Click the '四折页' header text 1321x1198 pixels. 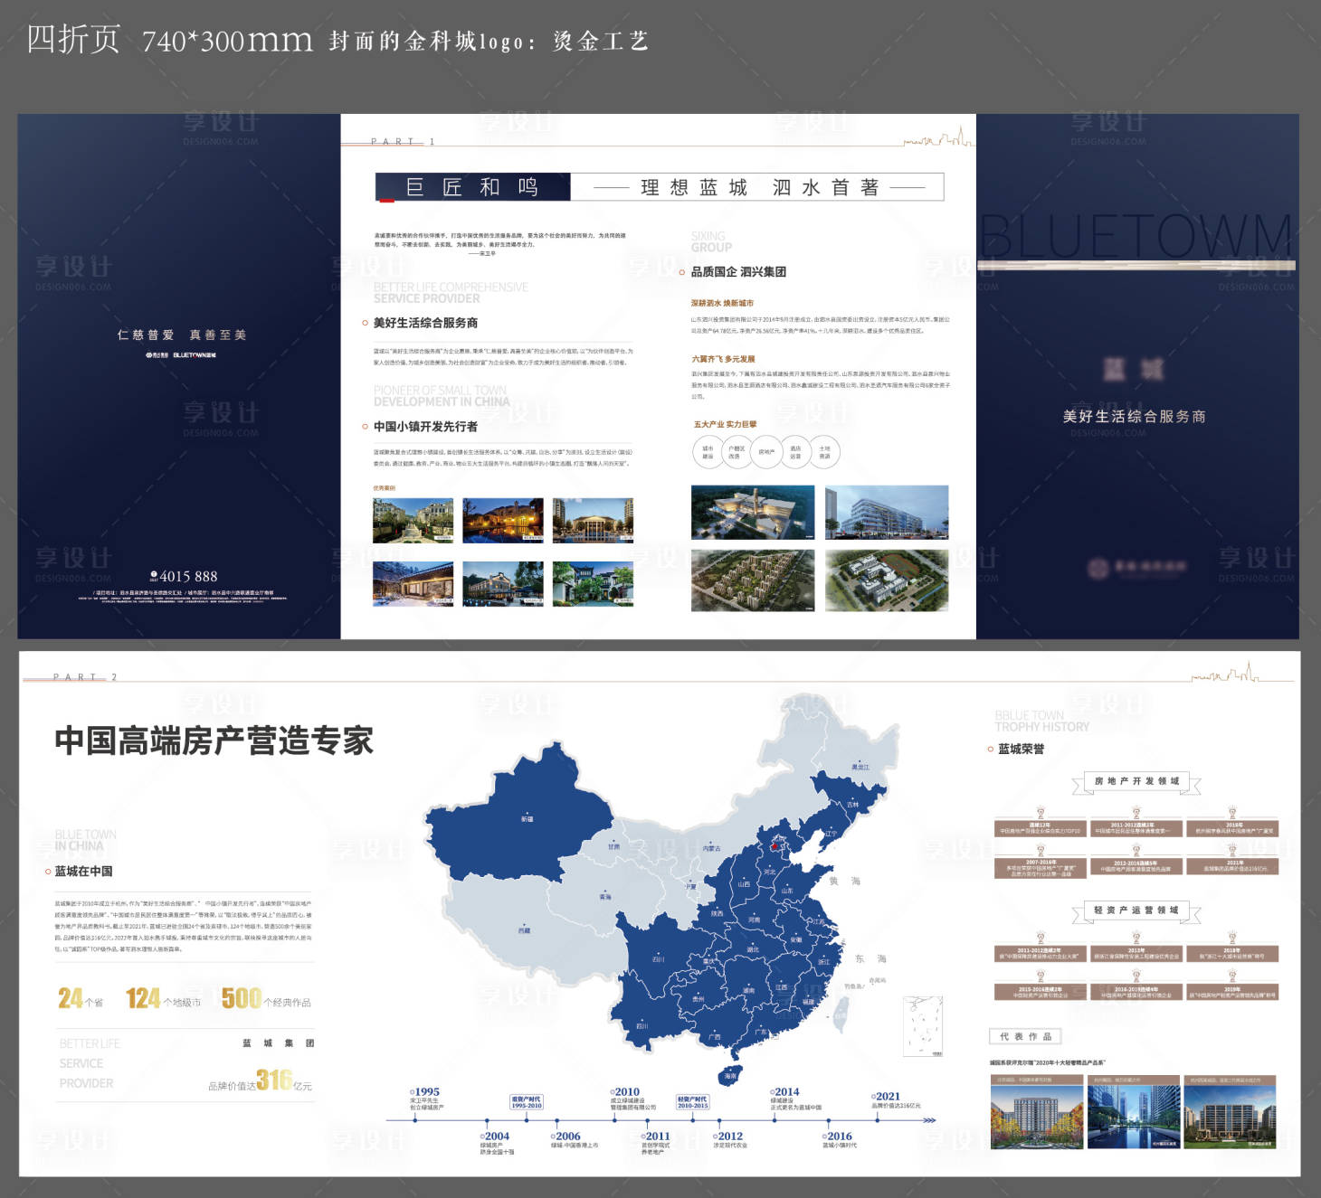(73, 39)
